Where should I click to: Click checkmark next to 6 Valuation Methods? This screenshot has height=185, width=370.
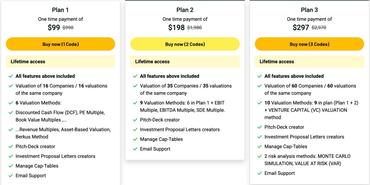(x=10, y=103)
